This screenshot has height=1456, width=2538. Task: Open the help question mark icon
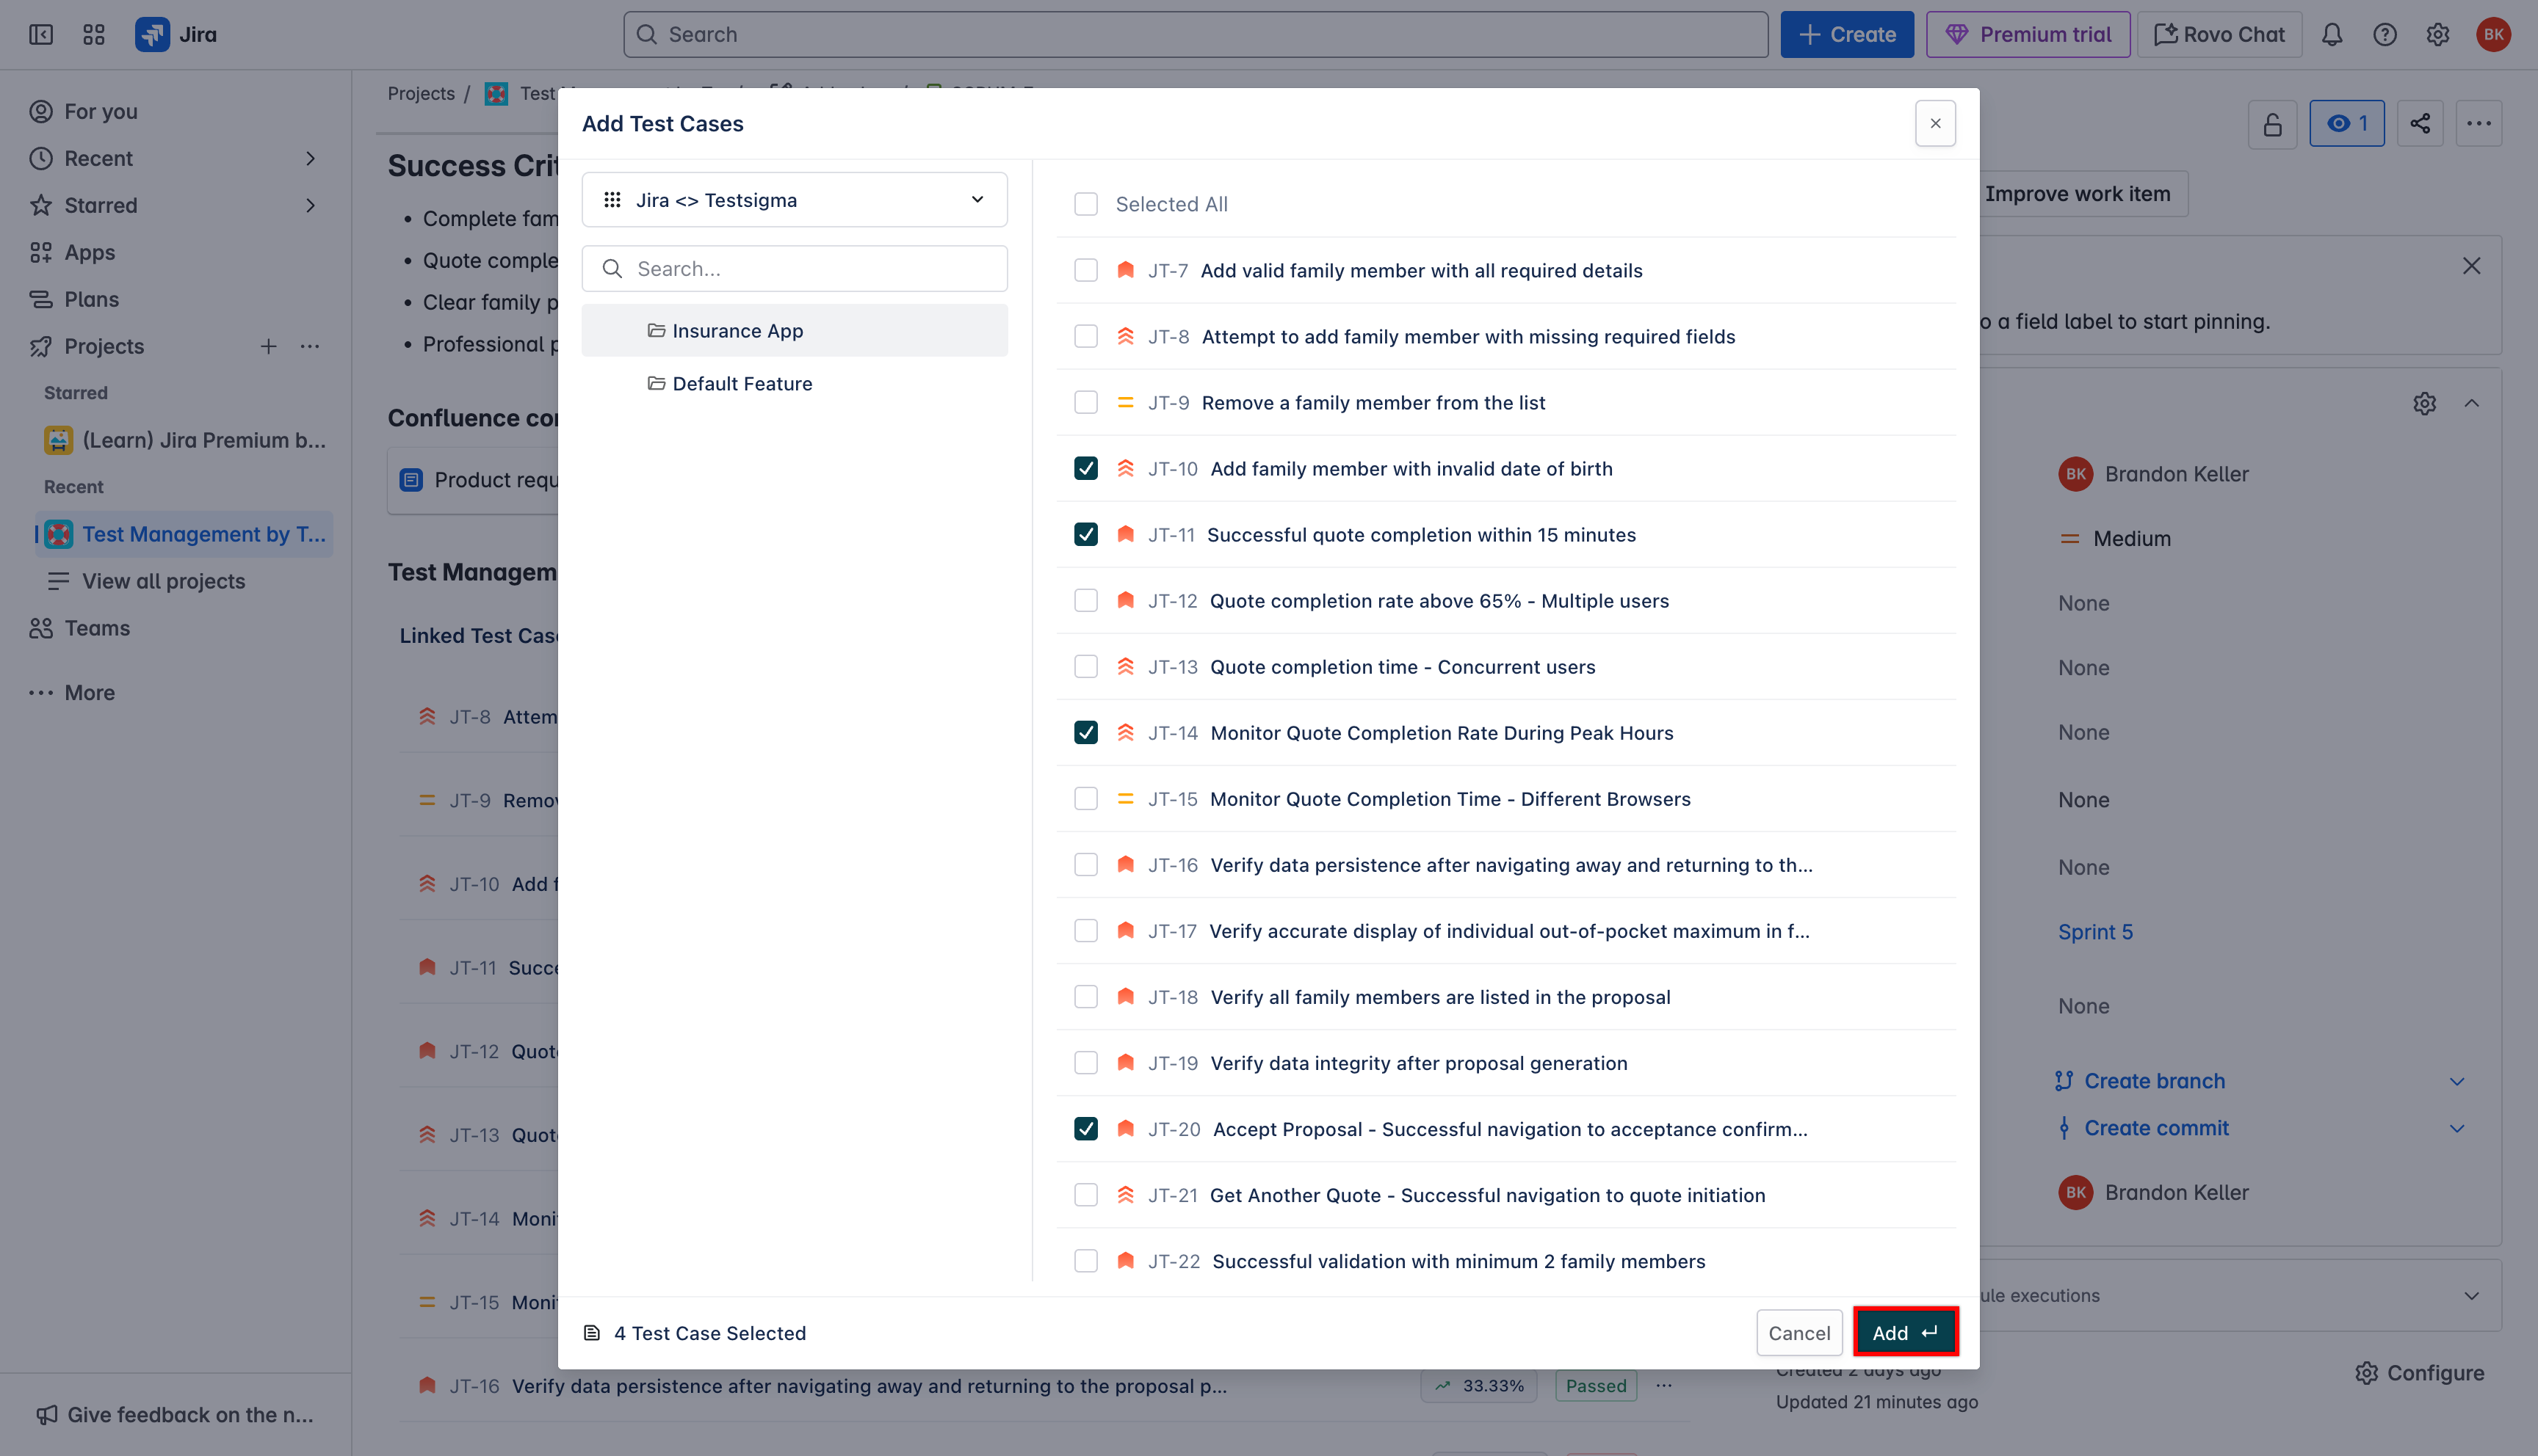click(x=2385, y=35)
